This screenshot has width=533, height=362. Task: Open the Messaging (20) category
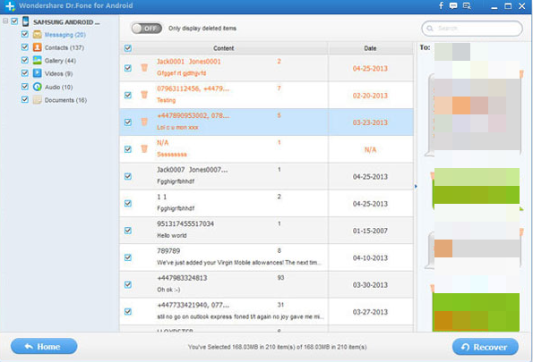point(64,35)
